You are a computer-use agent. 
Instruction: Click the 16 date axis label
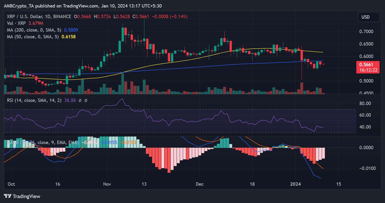pos(58,184)
